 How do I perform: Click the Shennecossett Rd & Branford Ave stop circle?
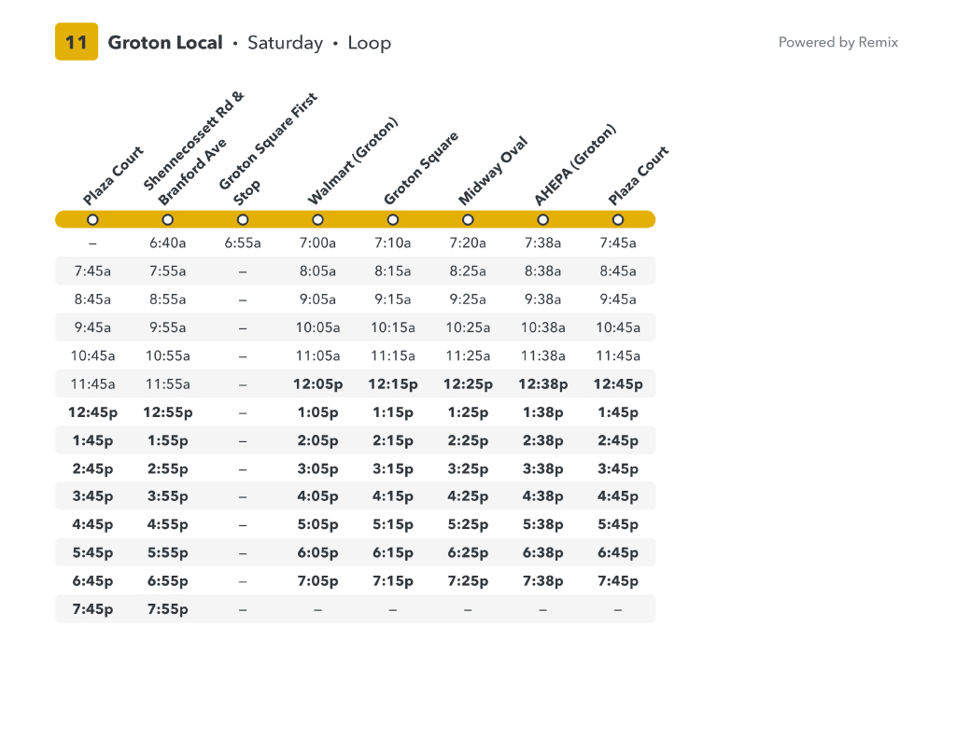pos(168,219)
